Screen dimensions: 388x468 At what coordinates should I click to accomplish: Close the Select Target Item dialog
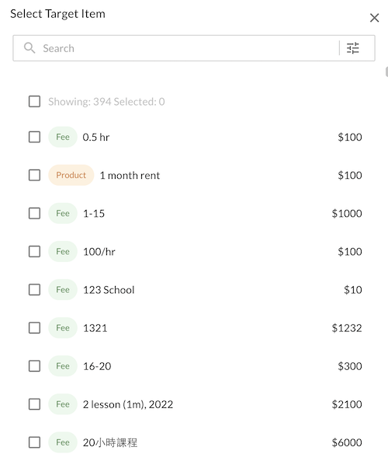tap(374, 18)
